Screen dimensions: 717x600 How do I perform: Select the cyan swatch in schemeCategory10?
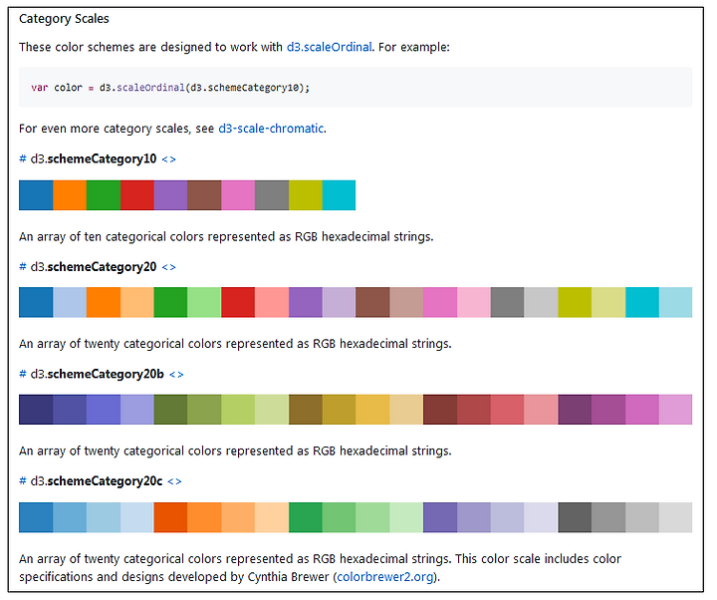point(339,195)
